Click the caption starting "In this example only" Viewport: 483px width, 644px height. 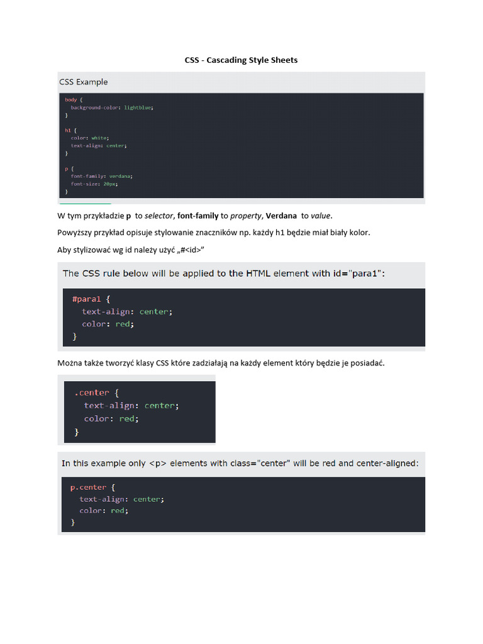[x=239, y=464]
